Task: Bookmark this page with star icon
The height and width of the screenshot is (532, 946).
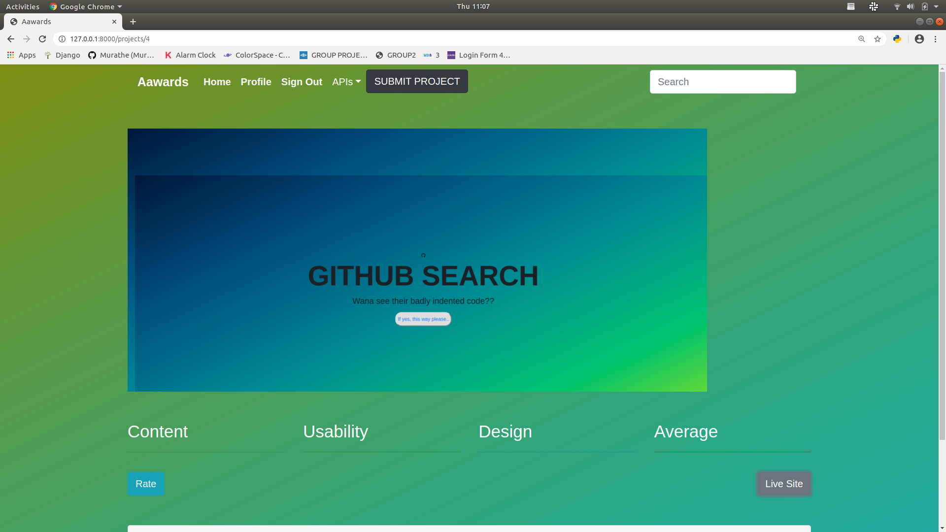Action: pos(878,39)
